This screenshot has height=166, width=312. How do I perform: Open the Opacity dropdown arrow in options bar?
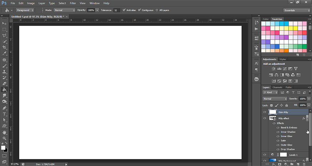(x=97, y=10)
